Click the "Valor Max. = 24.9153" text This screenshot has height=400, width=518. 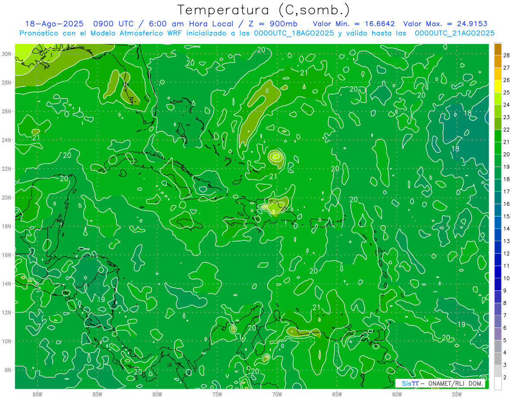(445, 24)
